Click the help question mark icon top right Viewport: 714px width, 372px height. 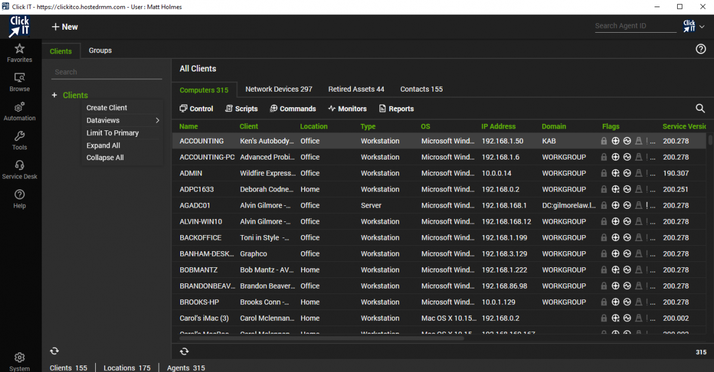(701, 49)
